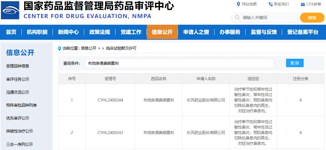Open the 首页 navigation menu item
The height and width of the screenshot is (150, 326).
tap(11, 32)
